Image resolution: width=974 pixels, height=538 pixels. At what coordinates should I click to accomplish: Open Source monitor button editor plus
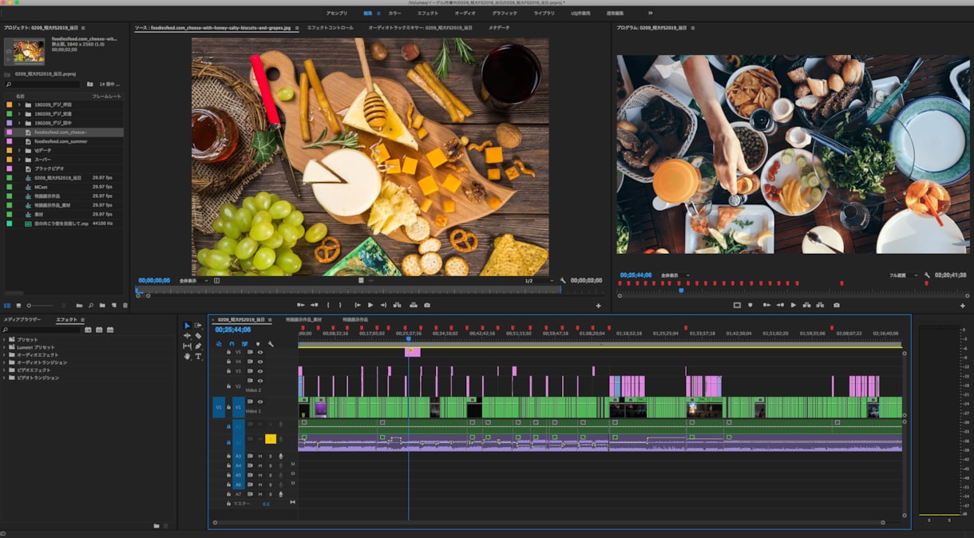tap(598, 305)
